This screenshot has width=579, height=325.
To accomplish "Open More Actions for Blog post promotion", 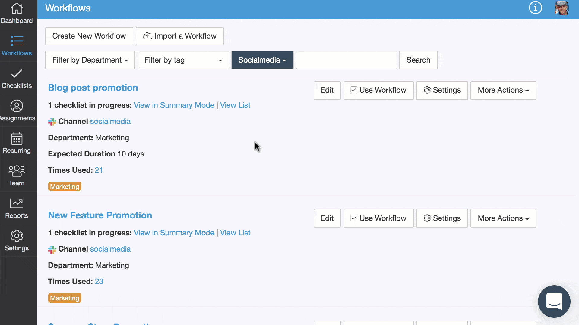I will (503, 90).
